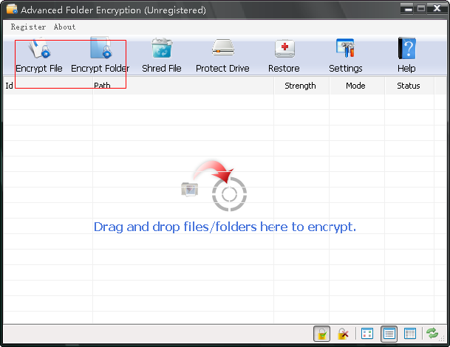Image resolution: width=450 pixels, height=347 pixels.
Task: Click the lock with green check icon
Action: (321, 334)
